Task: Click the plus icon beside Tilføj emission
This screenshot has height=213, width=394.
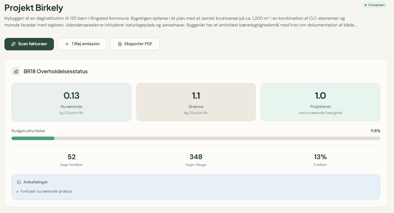Action: [x=65, y=44]
